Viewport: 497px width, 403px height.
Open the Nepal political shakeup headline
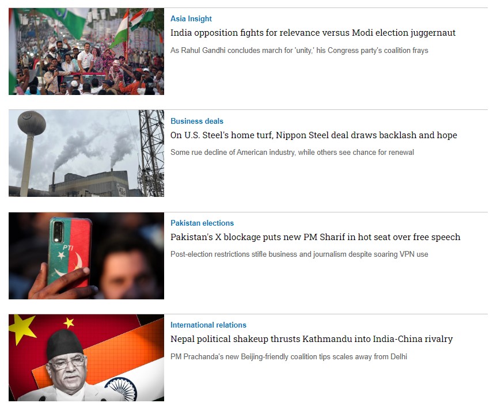click(x=312, y=339)
